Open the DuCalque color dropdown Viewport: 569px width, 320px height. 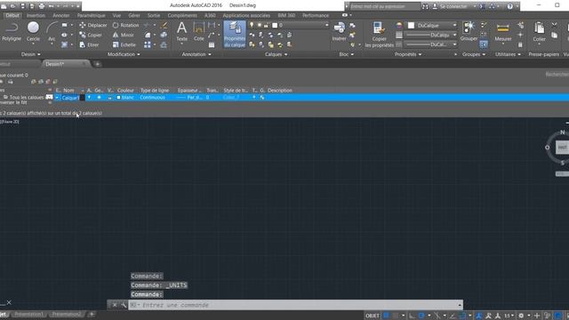point(454,25)
